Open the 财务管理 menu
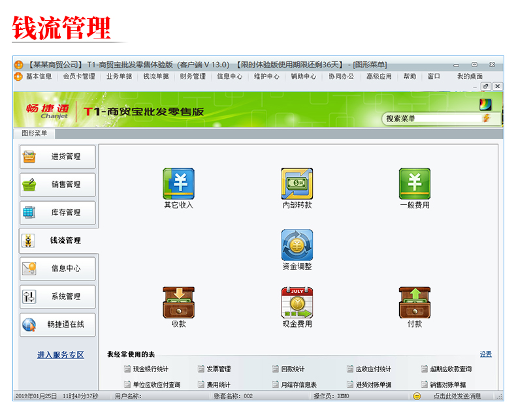Screen dimensions: 516x417 pyautogui.click(x=193, y=76)
